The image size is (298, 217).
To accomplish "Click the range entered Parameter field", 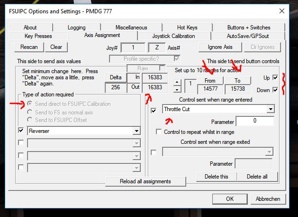I will coord(255,121).
